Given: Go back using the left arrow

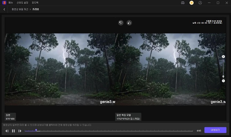Looking at the screenshot, I should 4,9.
